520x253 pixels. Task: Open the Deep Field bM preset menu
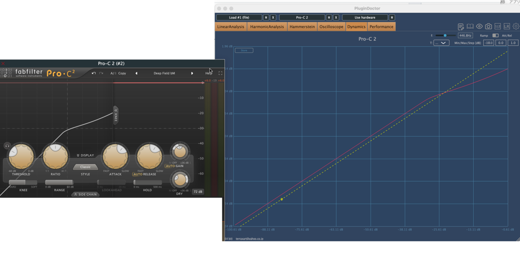[164, 73]
